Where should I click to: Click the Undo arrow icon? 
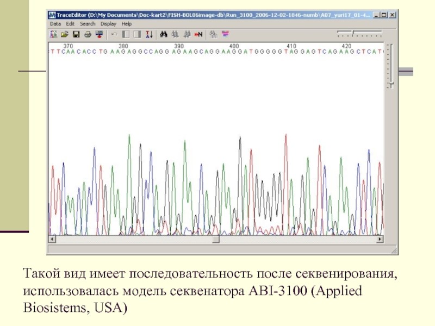pyautogui.click(x=114, y=35)
